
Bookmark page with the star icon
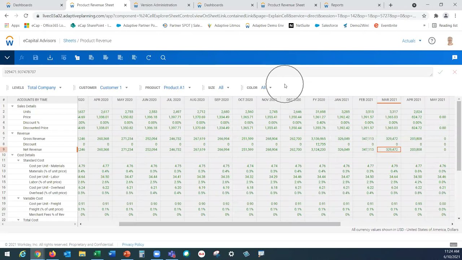[424, 16]
